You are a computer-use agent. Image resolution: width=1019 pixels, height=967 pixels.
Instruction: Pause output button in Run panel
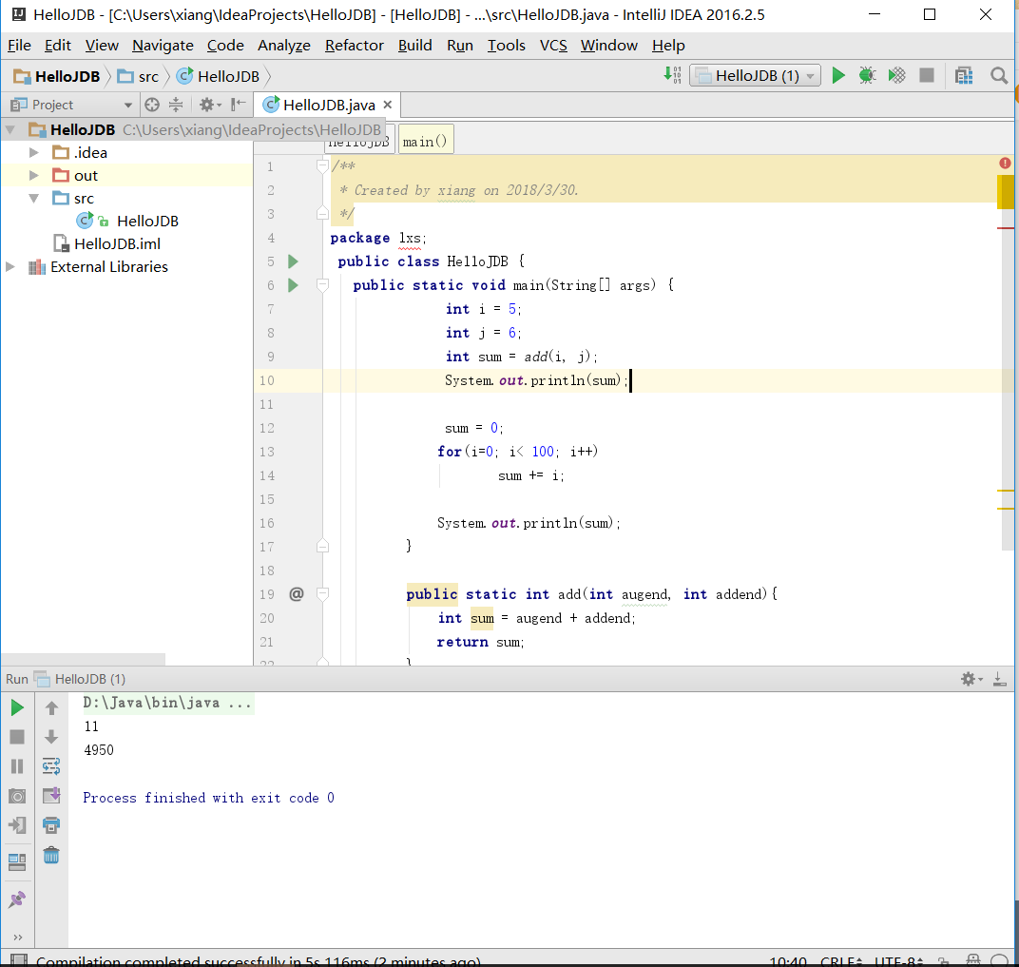[x=17, y=766]
